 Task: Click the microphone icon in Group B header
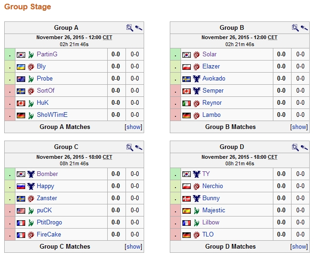(x=304, y=27)
